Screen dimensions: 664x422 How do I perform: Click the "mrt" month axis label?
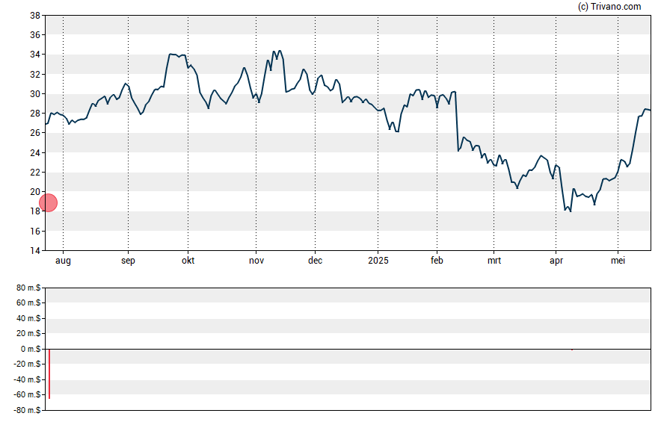[x=494, y=261]
